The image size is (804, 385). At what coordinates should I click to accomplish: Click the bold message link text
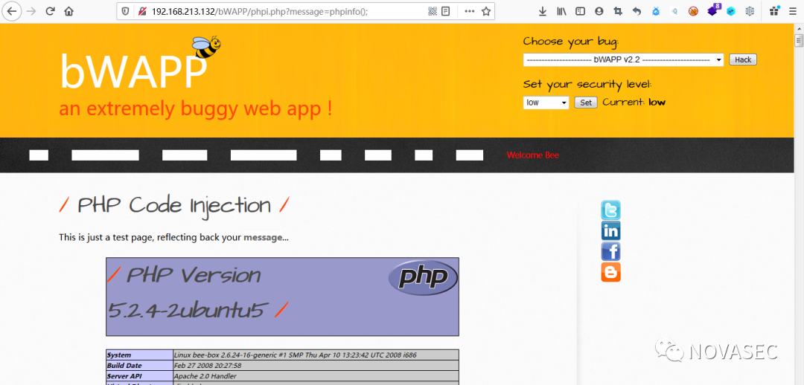click(263, 238)
